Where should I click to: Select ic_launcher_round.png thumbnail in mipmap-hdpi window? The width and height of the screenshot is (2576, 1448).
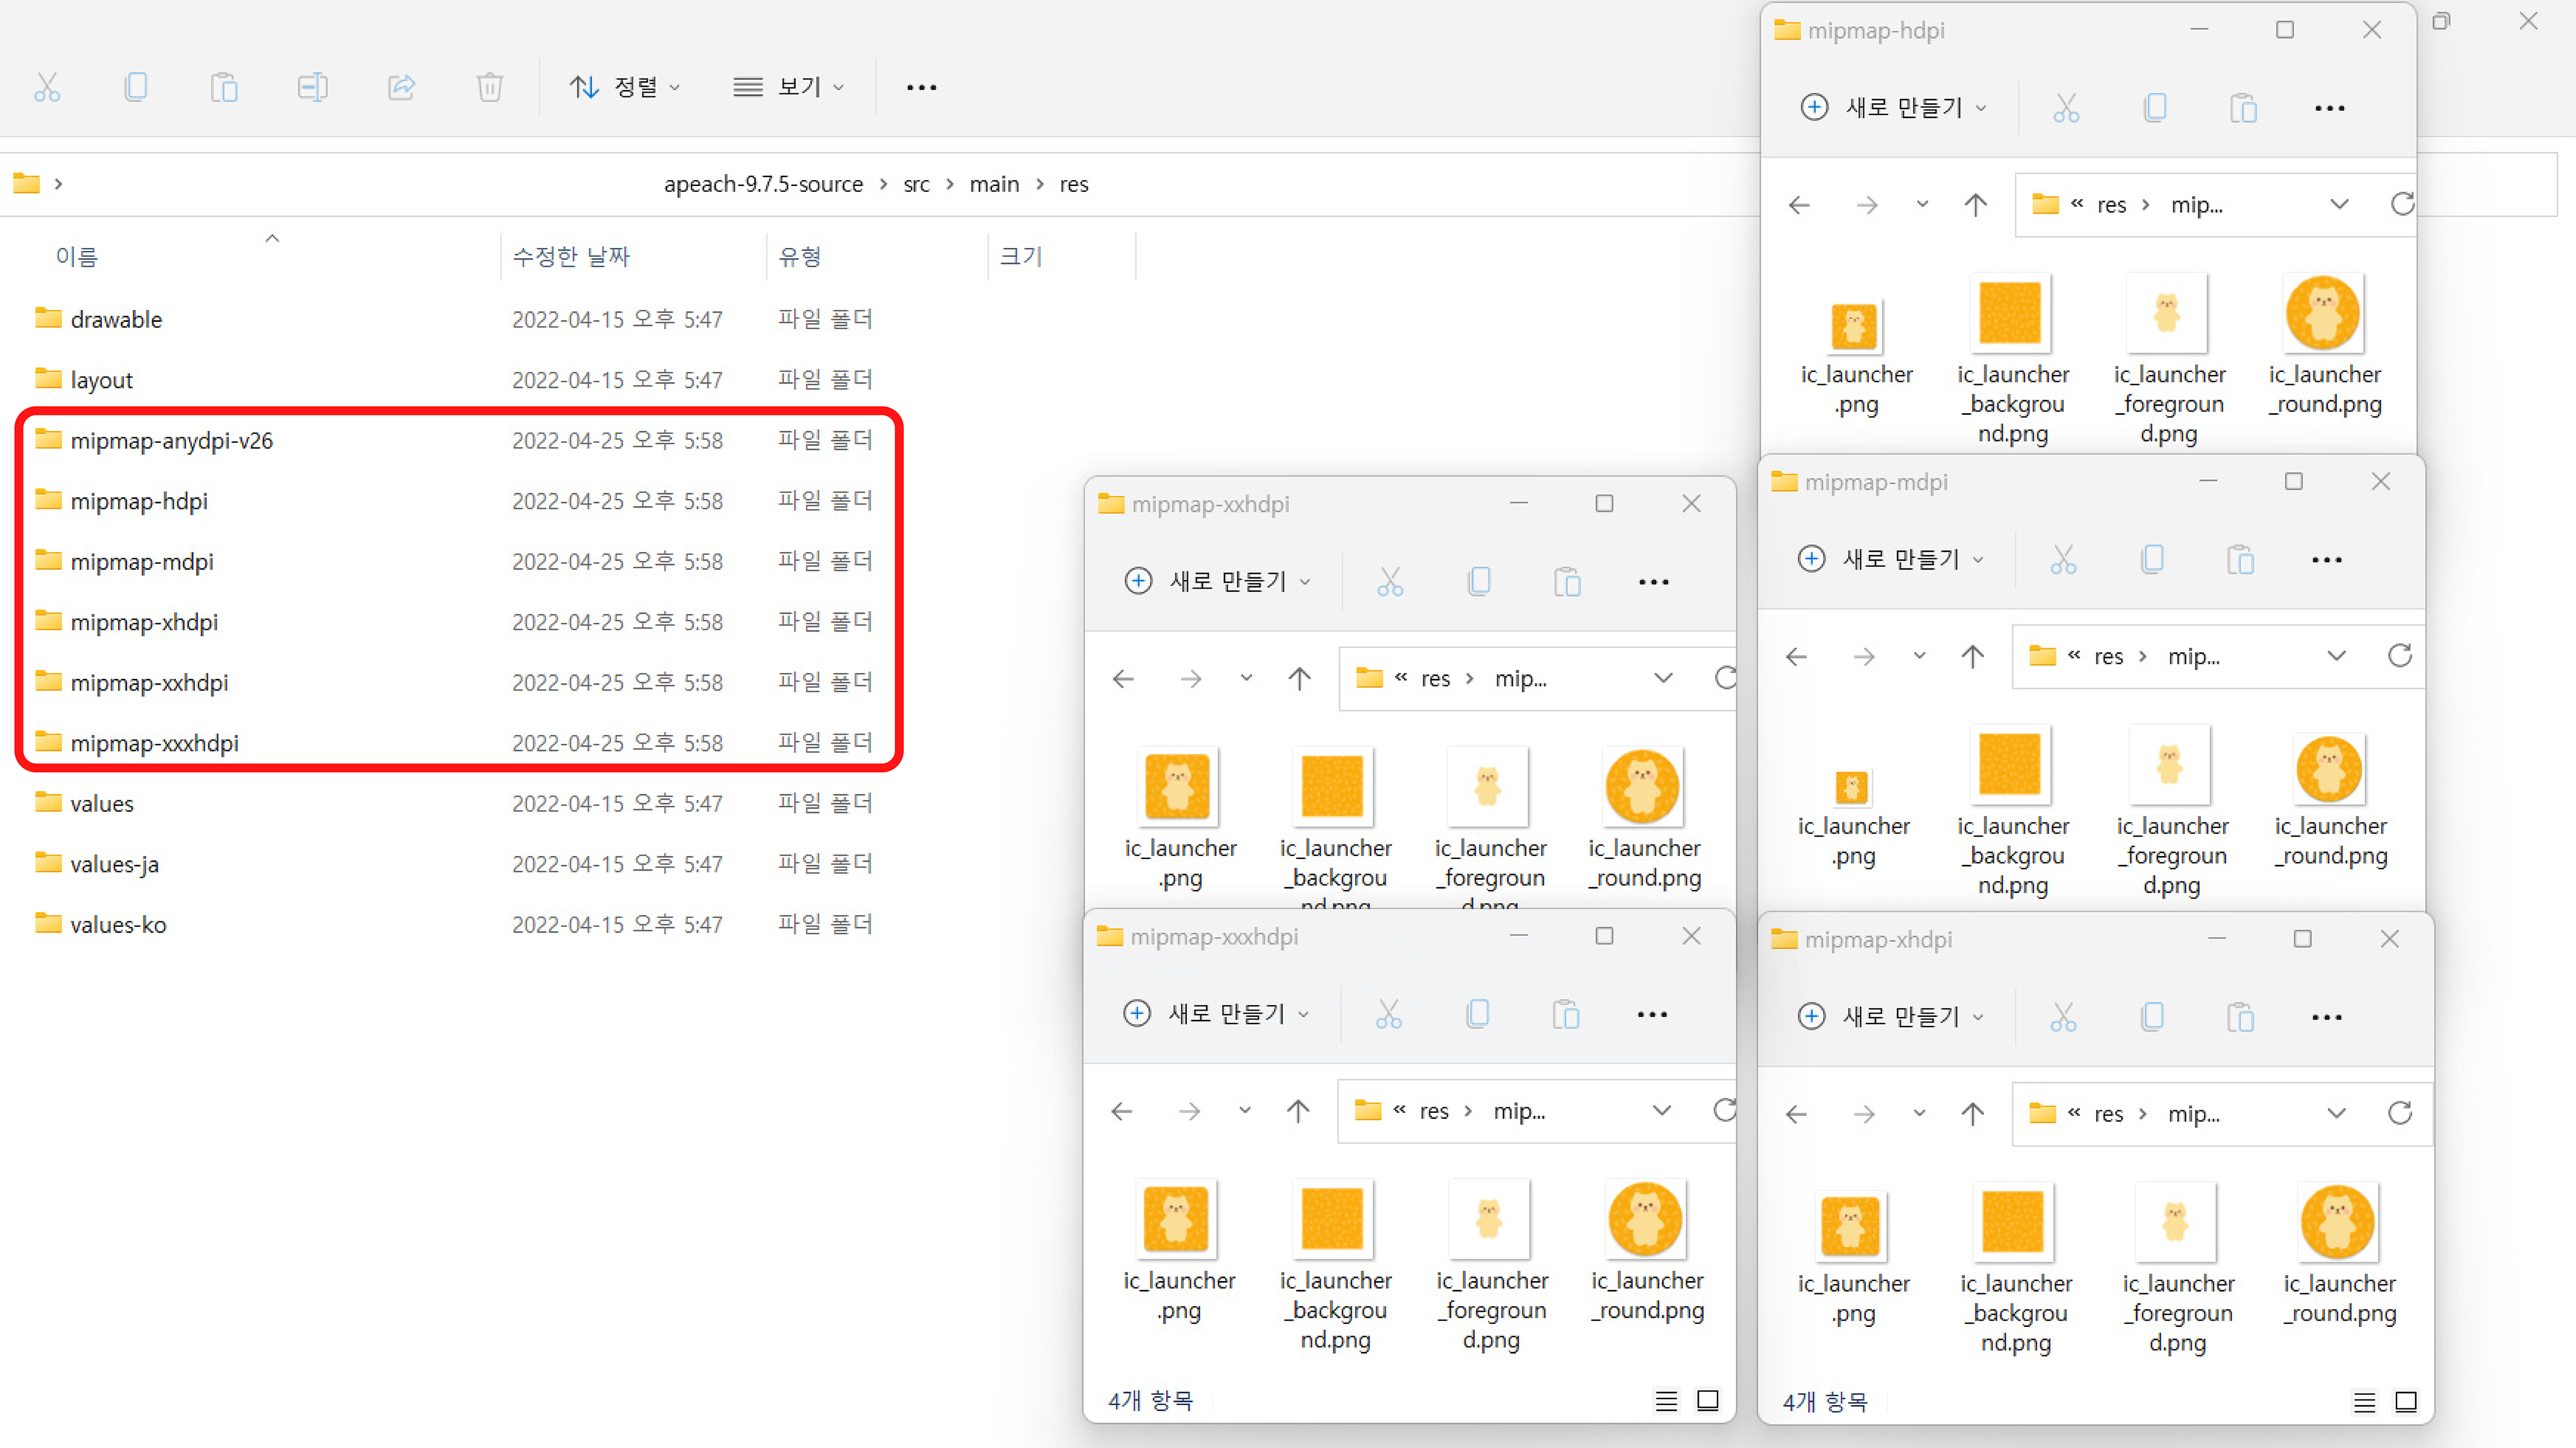click(x=2323, y=314)
